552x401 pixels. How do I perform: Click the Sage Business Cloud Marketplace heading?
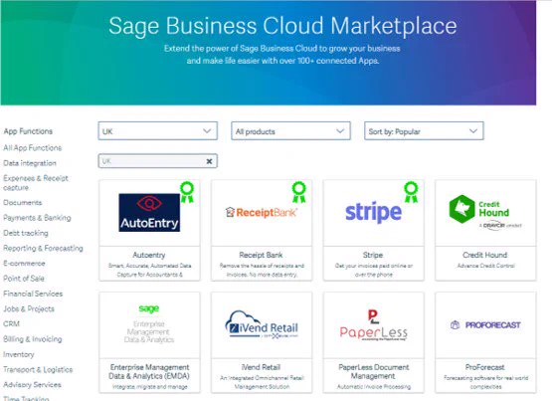[x=282, y=26]
